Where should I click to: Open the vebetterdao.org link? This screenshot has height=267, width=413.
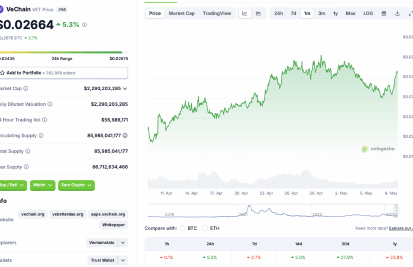pos(68,214)
